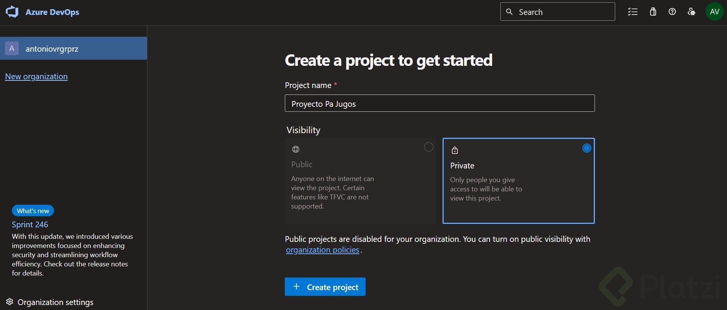Viewport: 727px width, 310px height.
Task: Open the work items checklist icon
Action: coord(632,12)
